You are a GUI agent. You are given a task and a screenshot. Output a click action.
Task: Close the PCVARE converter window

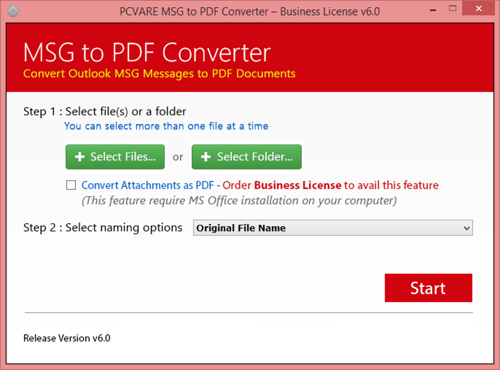pos(478,9)
